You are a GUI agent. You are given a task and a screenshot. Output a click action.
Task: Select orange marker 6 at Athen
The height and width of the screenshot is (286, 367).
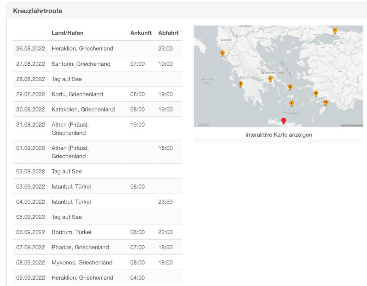pos(270,78)
